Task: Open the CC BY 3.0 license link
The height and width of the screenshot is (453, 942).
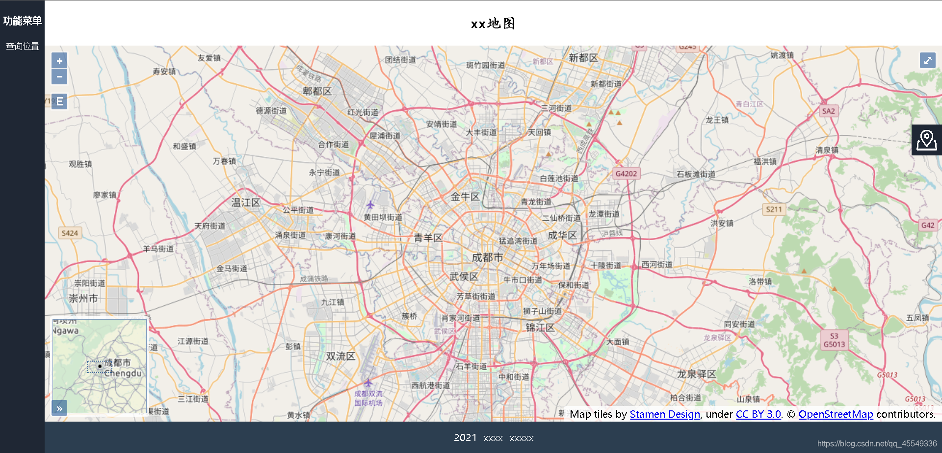Action: (x=758, y=414)
